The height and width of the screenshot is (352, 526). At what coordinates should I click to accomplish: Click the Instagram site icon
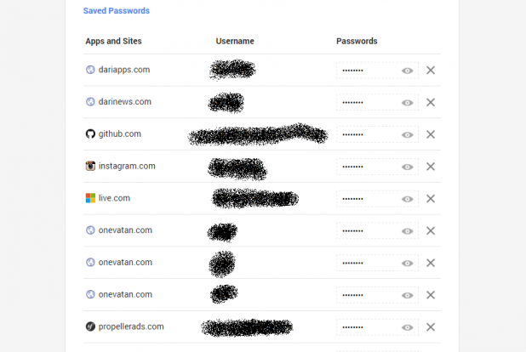click(x=90, y=167)
